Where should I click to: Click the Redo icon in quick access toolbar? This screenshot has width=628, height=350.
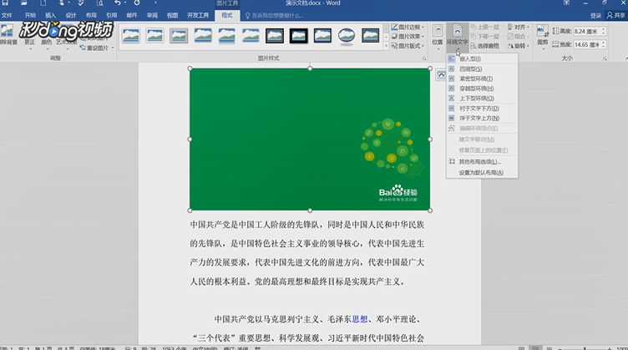click(137, 3)
